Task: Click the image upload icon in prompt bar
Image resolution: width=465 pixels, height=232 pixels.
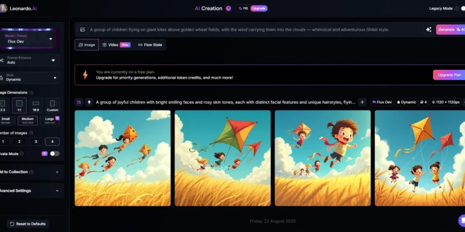Action: coord(83,29)
